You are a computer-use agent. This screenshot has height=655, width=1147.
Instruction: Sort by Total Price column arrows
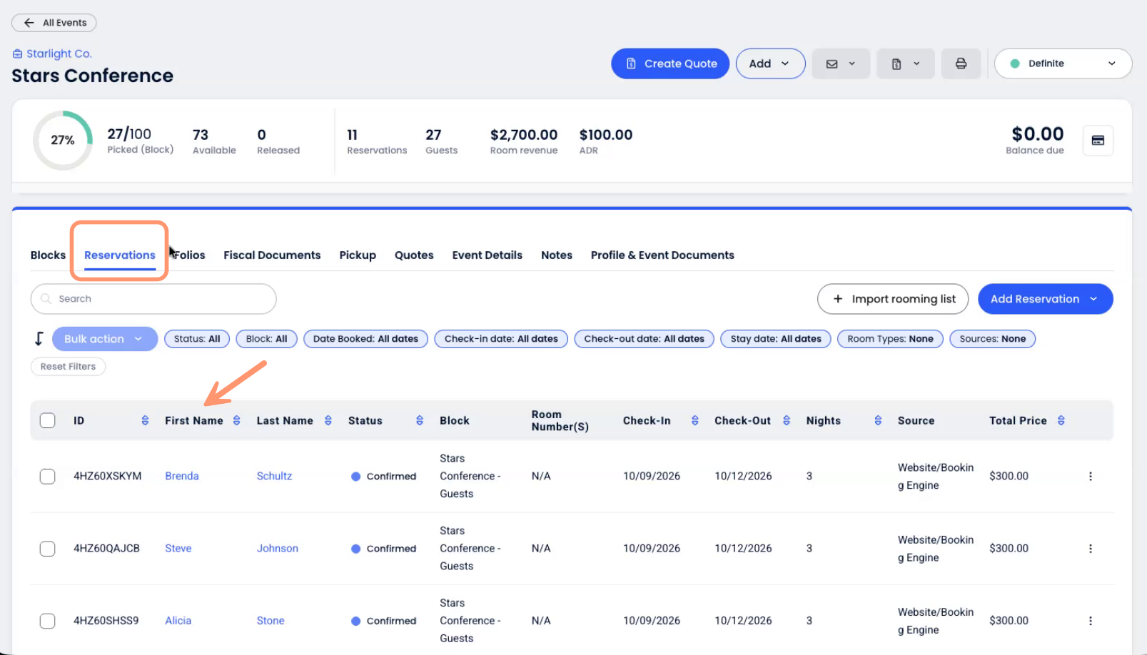pyautogui.click(x=1061, y=421)
